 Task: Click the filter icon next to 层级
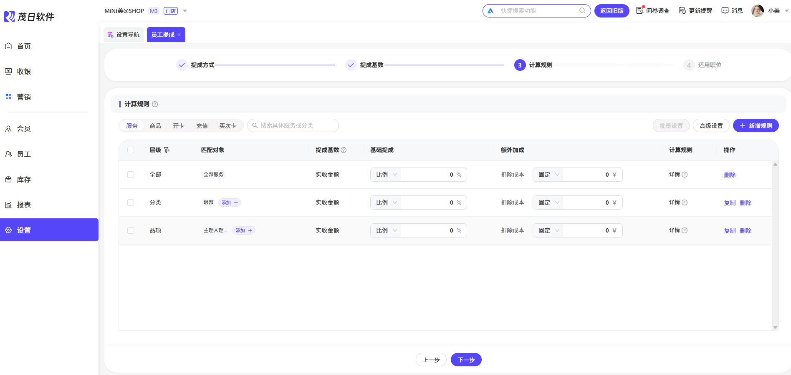[x=167, y=150]
